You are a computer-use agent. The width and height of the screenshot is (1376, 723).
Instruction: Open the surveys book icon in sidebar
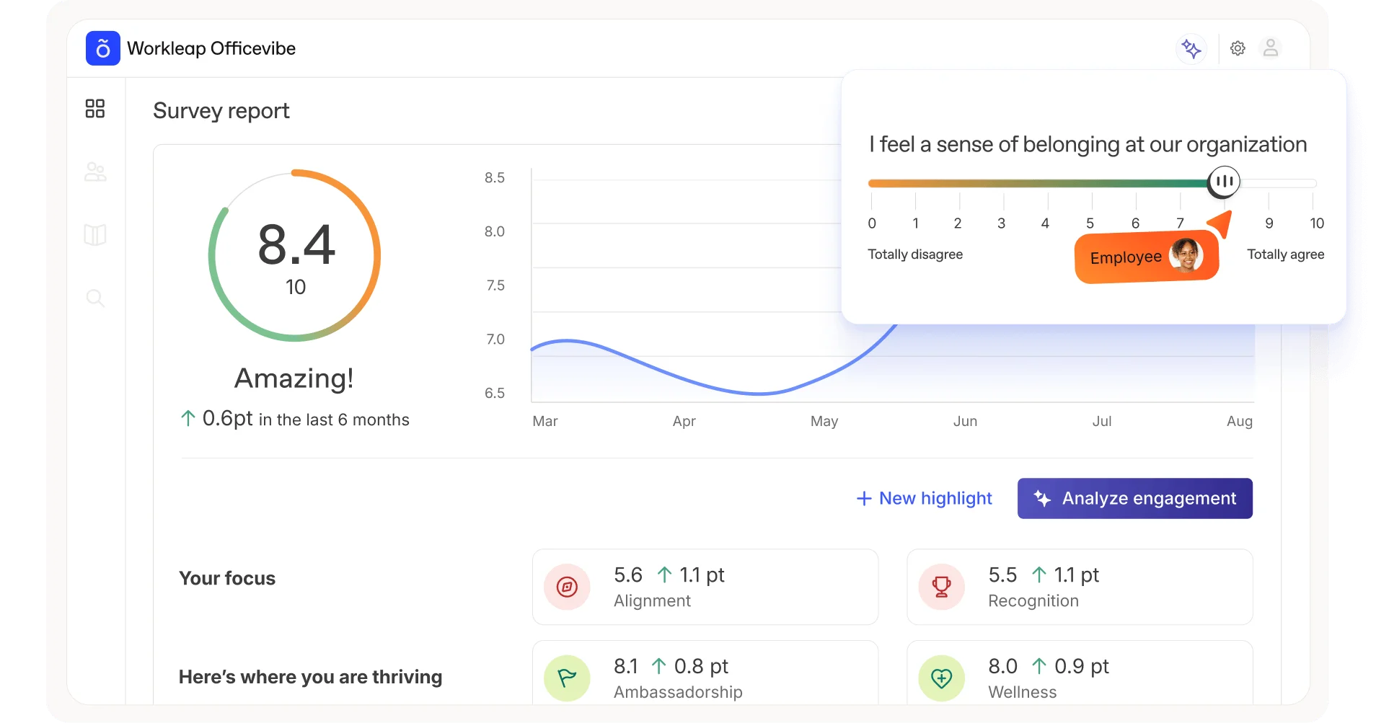pos(95,234)
